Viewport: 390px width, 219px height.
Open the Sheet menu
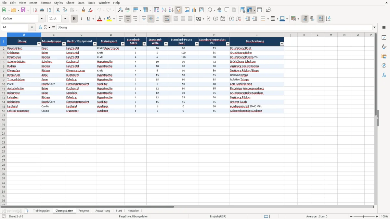(70, 3)
